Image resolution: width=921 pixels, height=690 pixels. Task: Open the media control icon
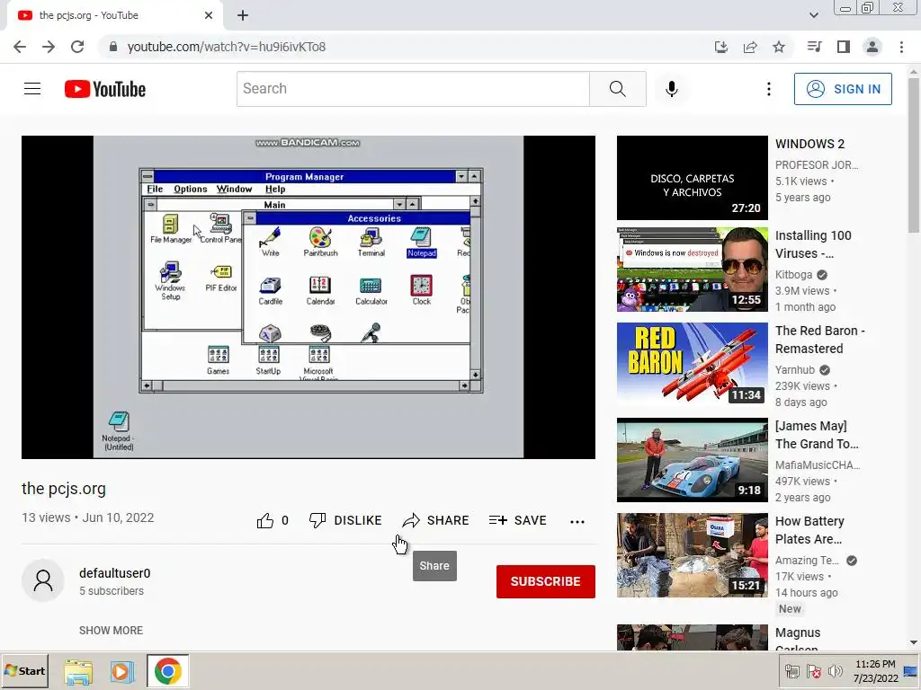[x=814, y=47]
